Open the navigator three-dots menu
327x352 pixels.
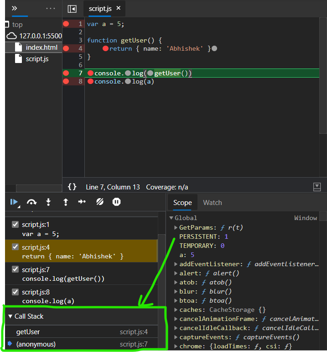pos(51,8)
